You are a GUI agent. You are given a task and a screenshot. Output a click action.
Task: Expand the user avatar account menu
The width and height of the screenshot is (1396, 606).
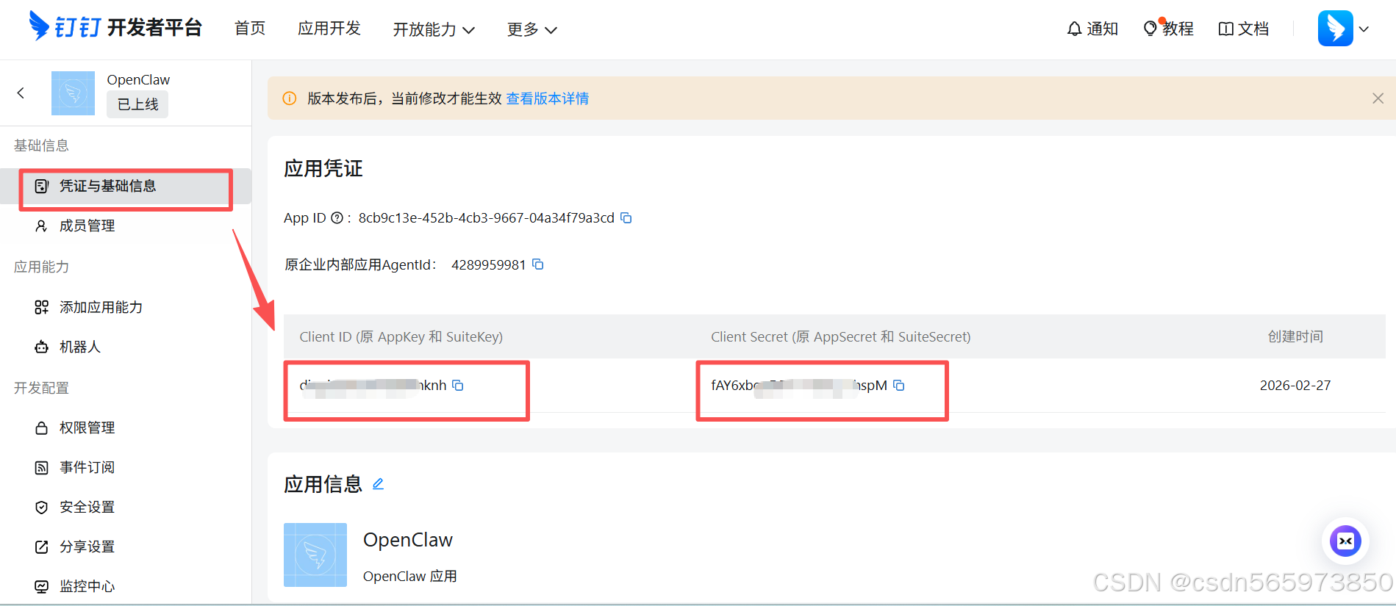coord(1343,29)
